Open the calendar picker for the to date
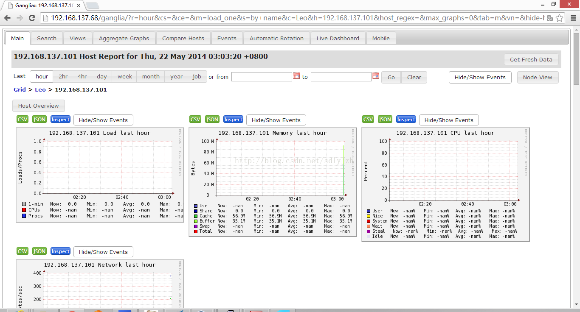 pyautogui.click(x=376, y=76)
